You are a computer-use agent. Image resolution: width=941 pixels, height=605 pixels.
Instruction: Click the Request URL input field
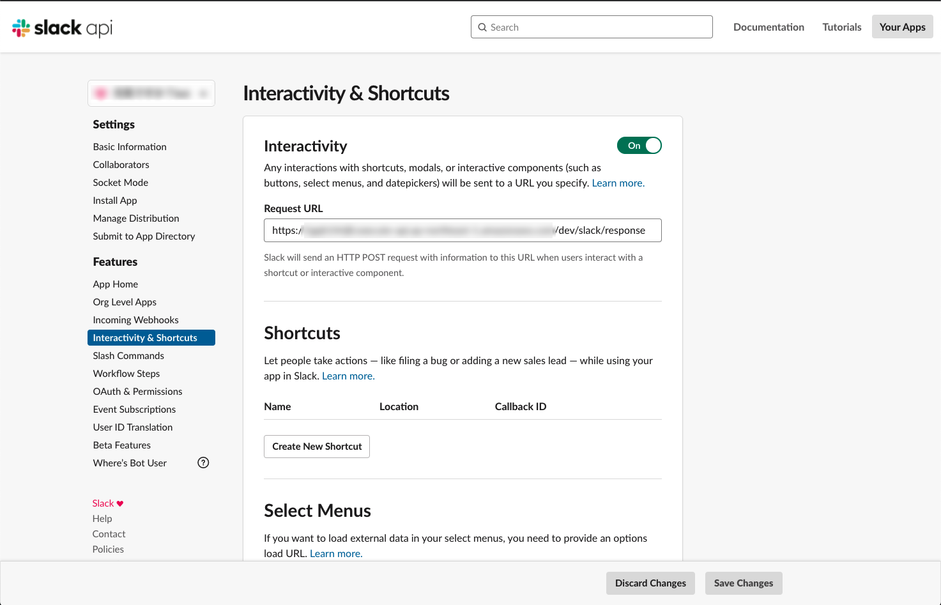(463, 230)
